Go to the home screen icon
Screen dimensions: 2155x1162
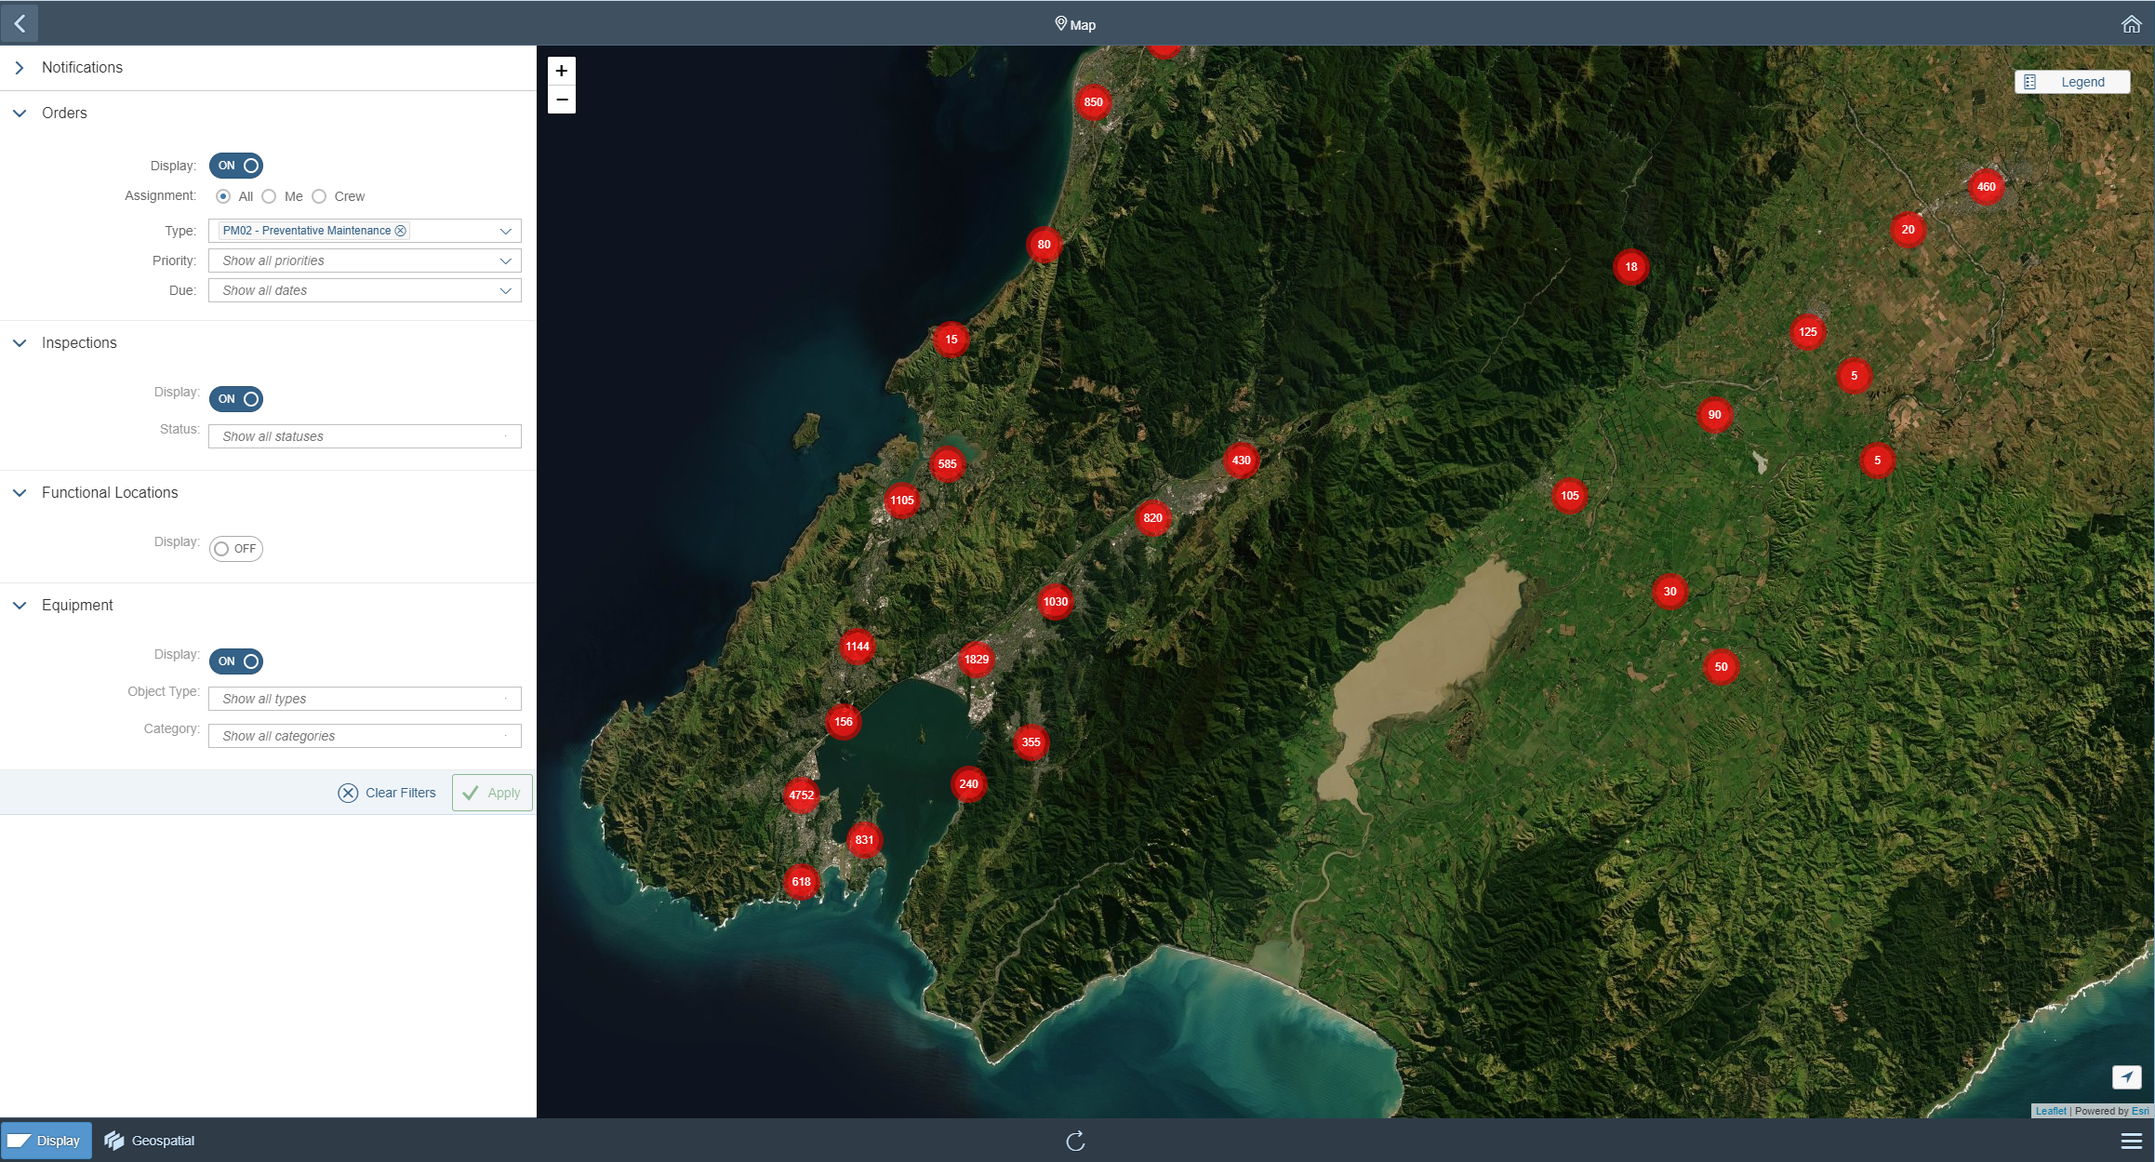click(2131, 24)
